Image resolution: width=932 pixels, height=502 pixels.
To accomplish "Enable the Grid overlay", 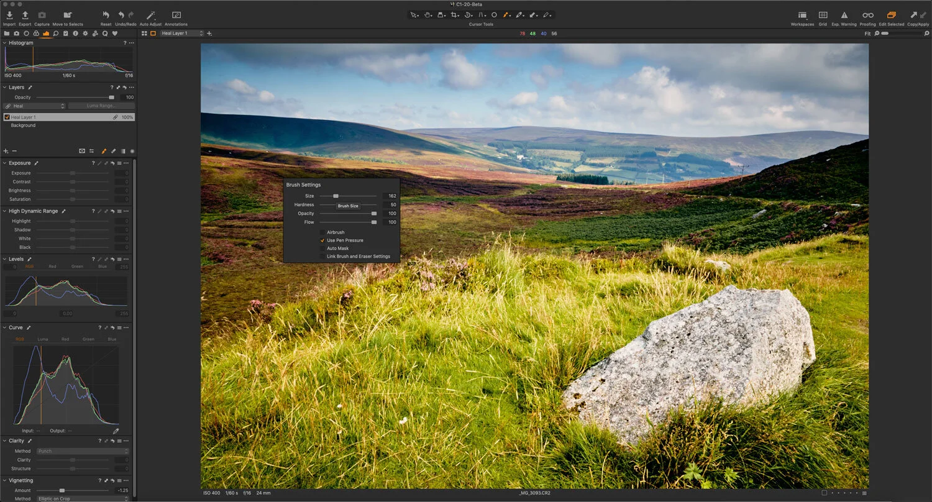I will pos(823,15).
